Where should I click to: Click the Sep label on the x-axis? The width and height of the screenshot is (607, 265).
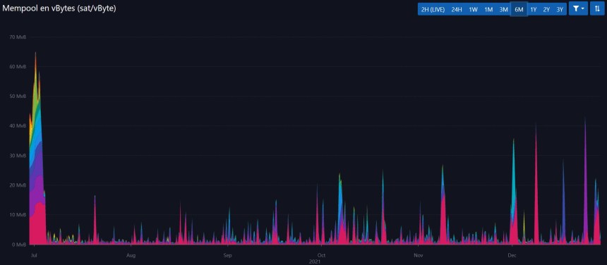click(x=227, y=255)
